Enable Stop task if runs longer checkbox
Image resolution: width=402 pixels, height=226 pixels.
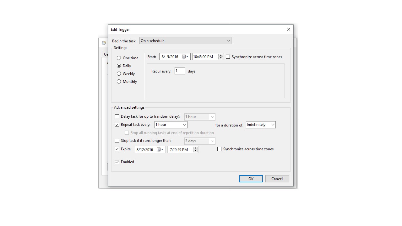117,141
